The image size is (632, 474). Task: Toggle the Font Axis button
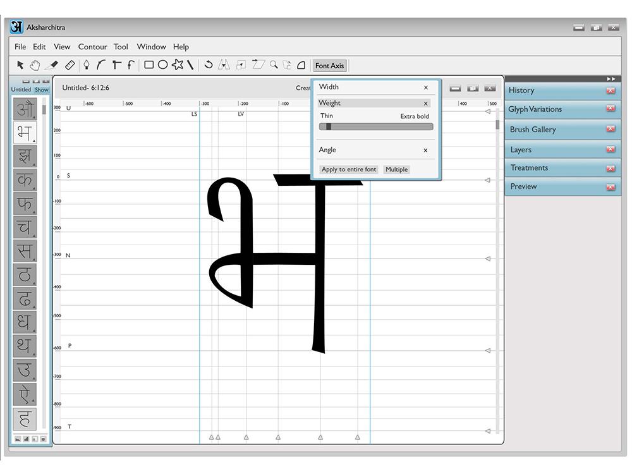click(x=330, y=65)
